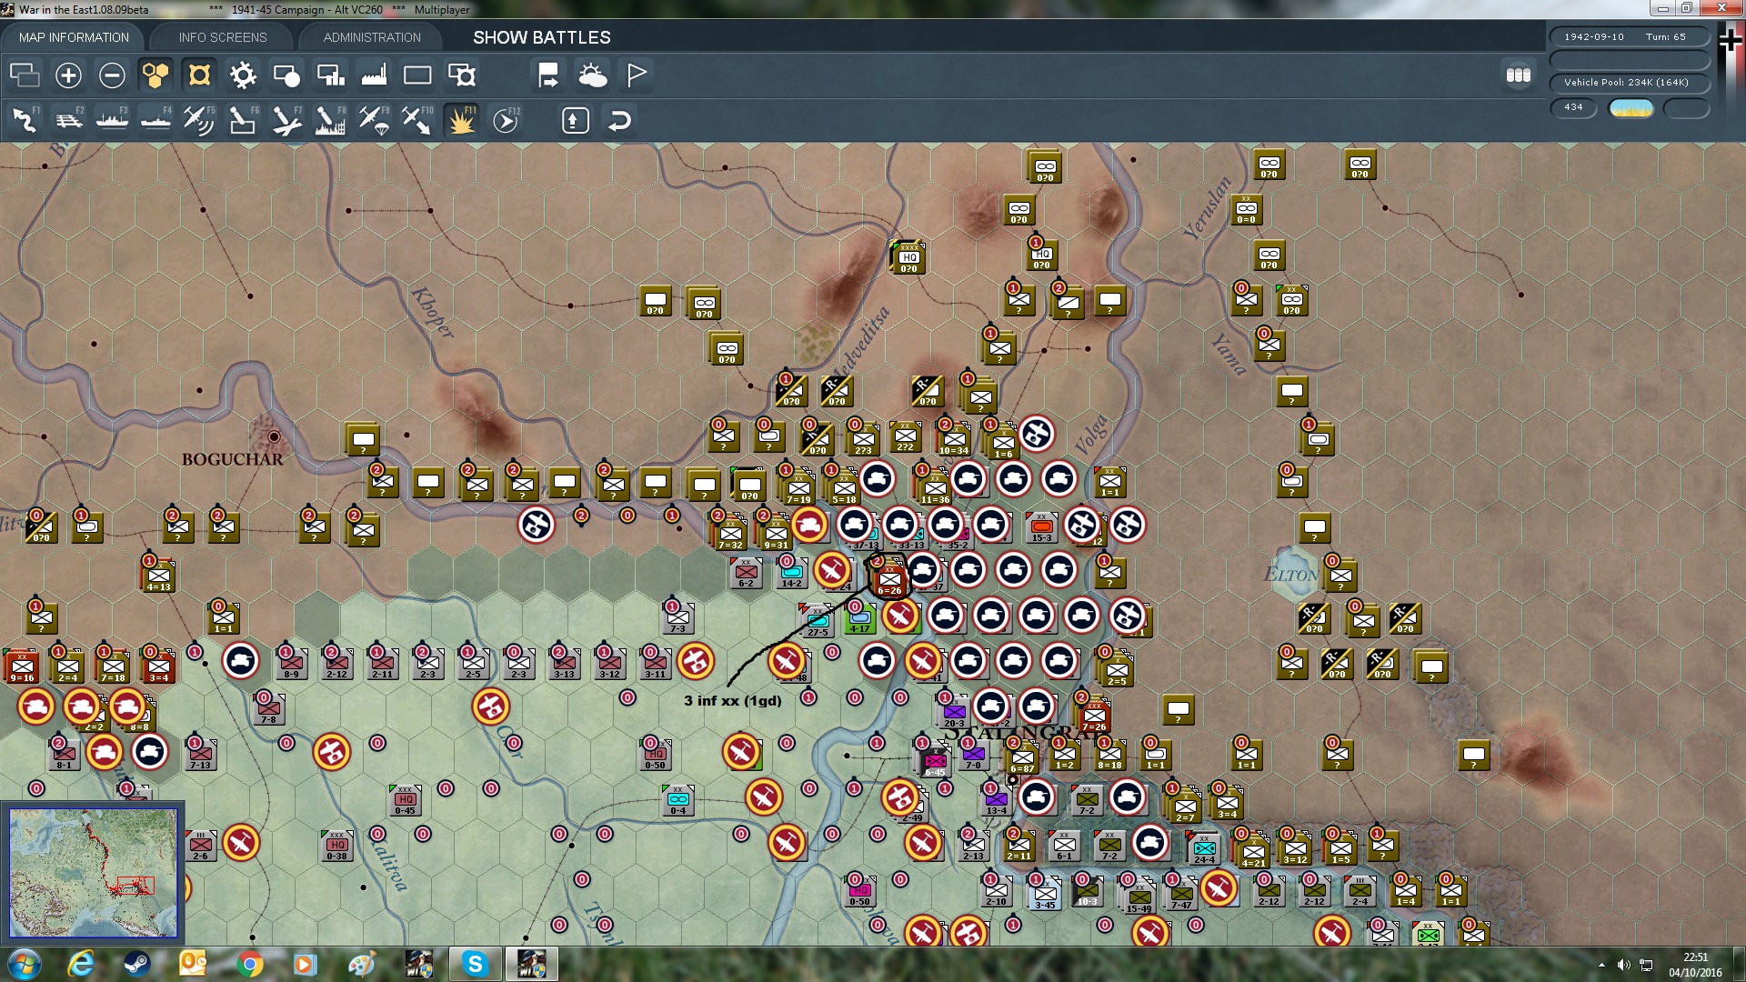Select F8 bomb city mode icon
Screen dimensions: 1746x982
(330, 120)
